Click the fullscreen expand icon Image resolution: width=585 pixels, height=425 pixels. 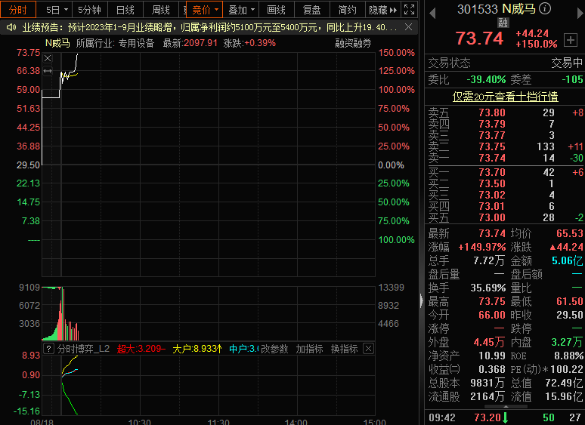pos(410,10)
